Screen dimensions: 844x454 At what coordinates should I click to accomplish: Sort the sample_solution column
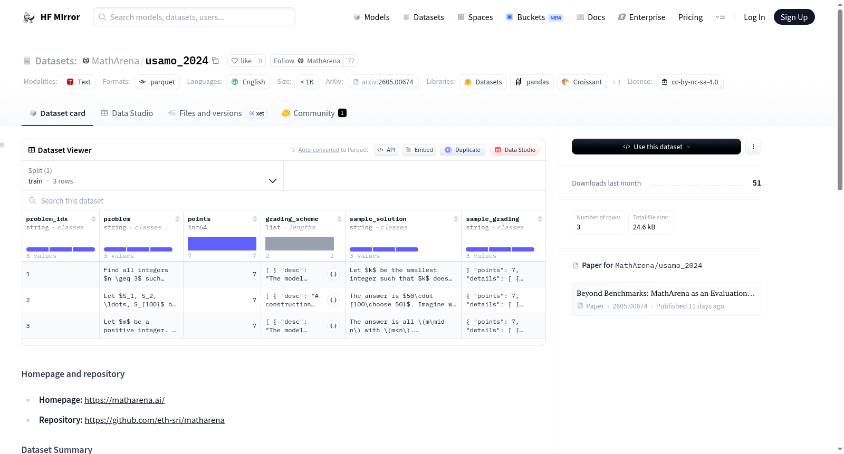[x=456, y=219]
